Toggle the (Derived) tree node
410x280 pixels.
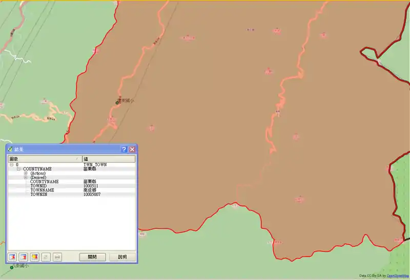[x=25, y=177]
